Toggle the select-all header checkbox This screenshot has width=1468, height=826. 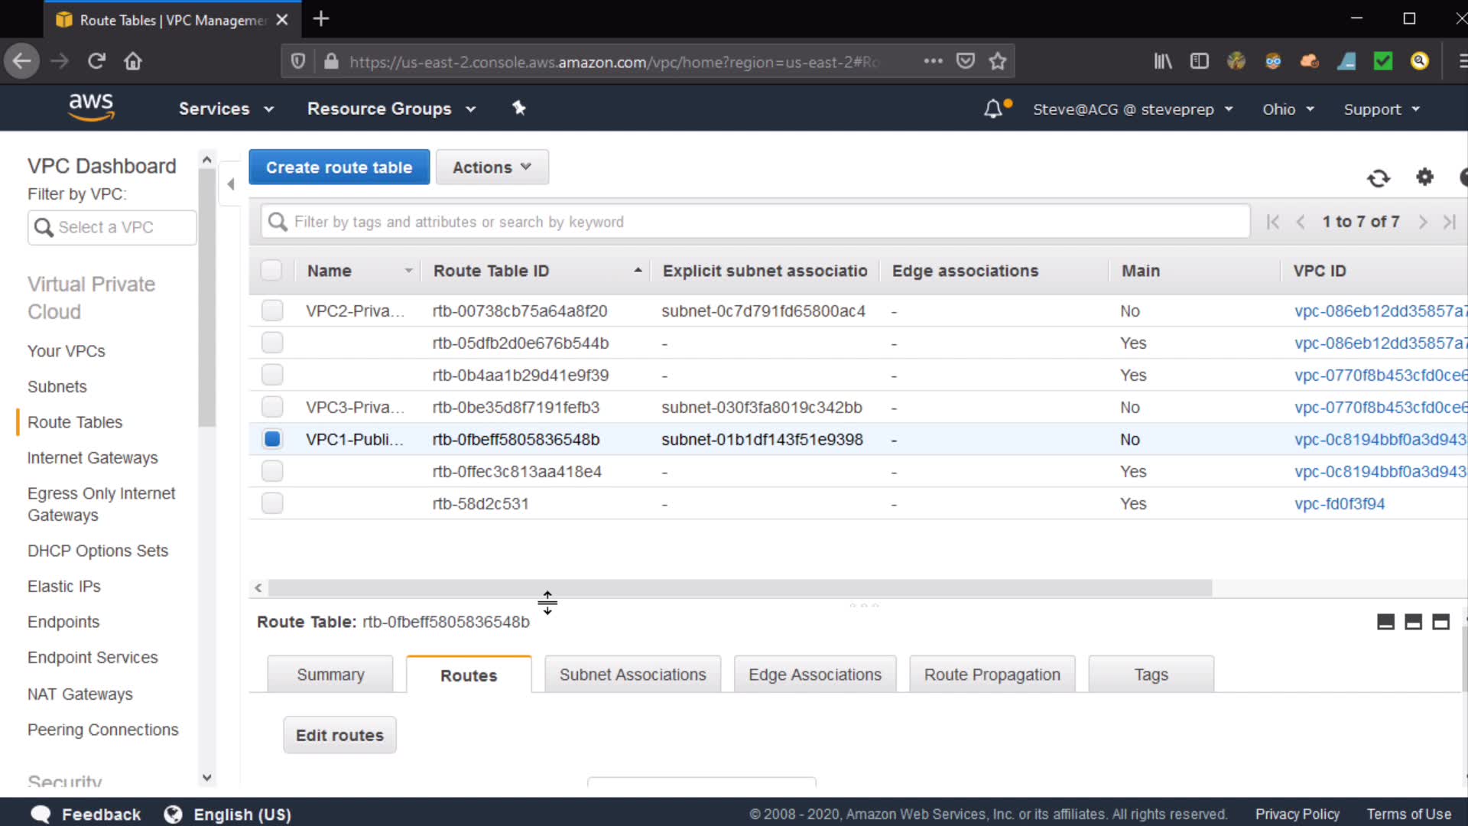pyautogui.click(x=271, y=271)
